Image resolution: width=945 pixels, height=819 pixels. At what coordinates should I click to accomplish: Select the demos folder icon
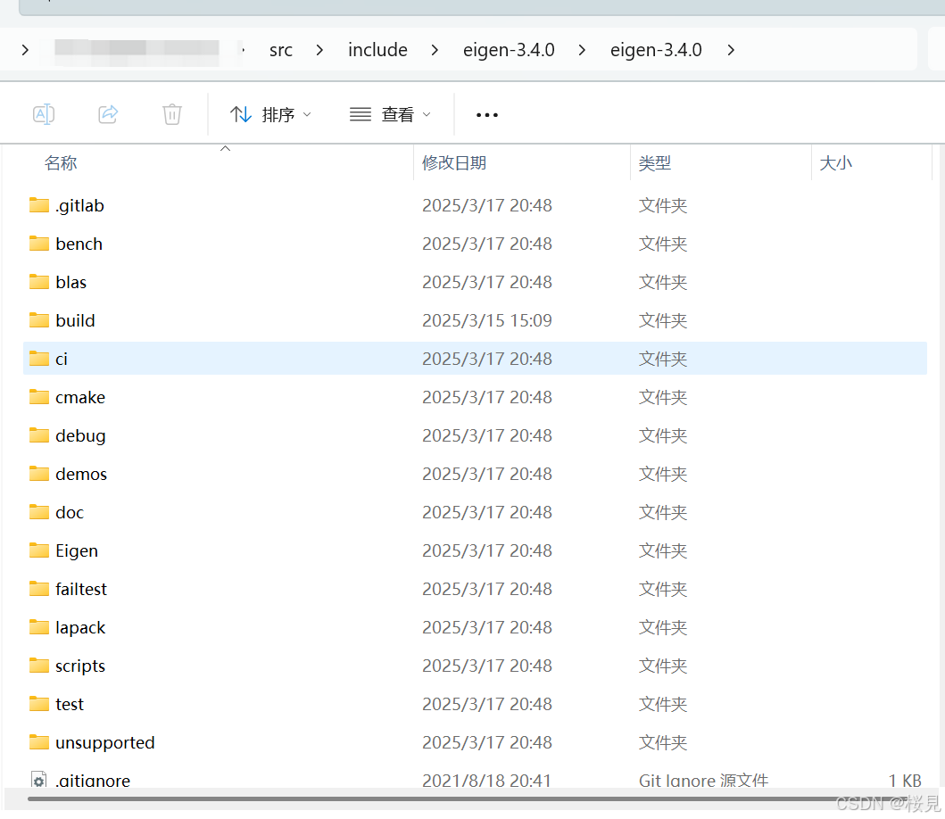(x=39, y=474)
